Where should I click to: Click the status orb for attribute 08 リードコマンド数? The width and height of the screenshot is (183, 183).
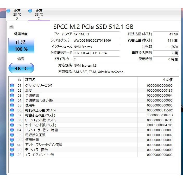point(12,120)
